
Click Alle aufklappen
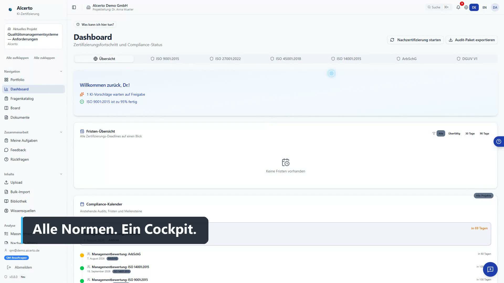tap(17, 58)
